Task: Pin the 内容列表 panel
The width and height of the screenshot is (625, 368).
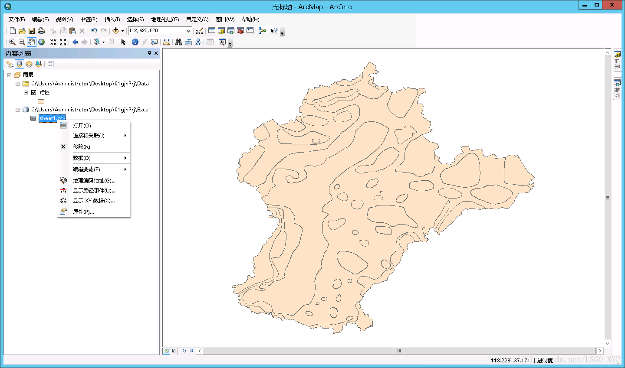Action: [x=149, y=53]
